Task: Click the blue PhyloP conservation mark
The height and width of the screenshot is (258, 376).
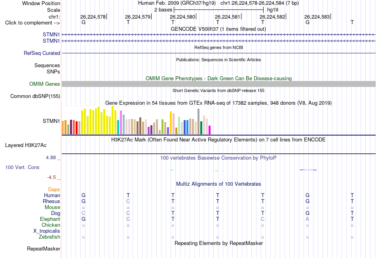Action: pyautogui.click(x=308, y=170)
